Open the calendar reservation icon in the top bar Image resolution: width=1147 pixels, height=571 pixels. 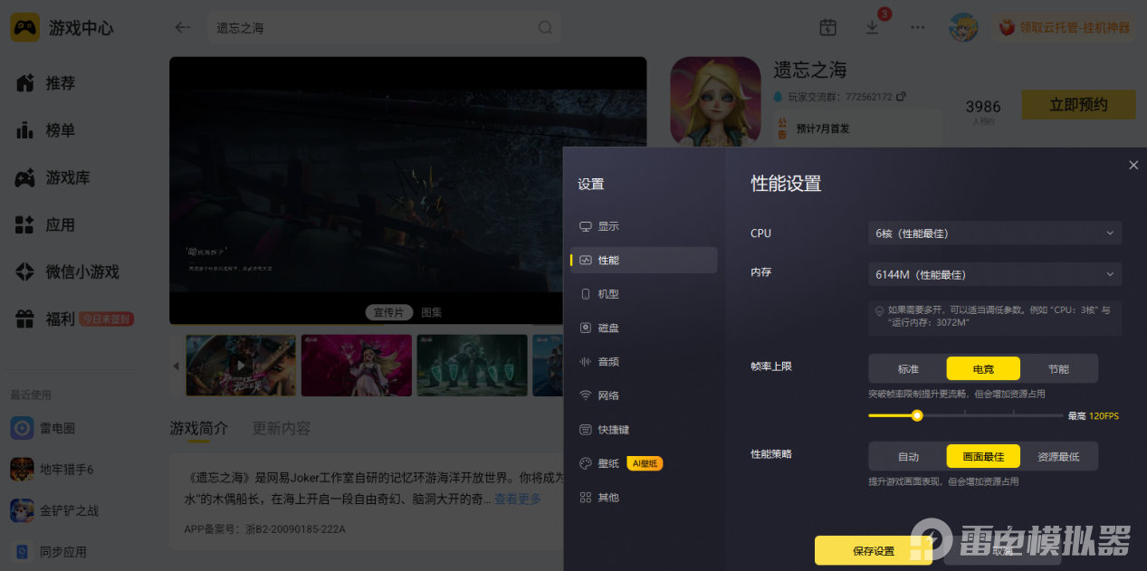coord(827,27)
